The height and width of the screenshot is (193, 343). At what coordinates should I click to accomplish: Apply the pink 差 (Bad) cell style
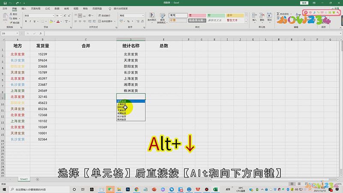pyautogui.click(x=197, y=15)
